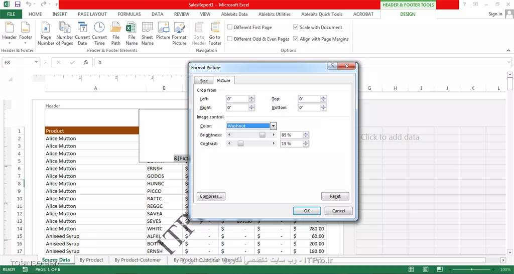Click 'Click to add data' area
514x274 pixels.
click(x=390, y=137)
